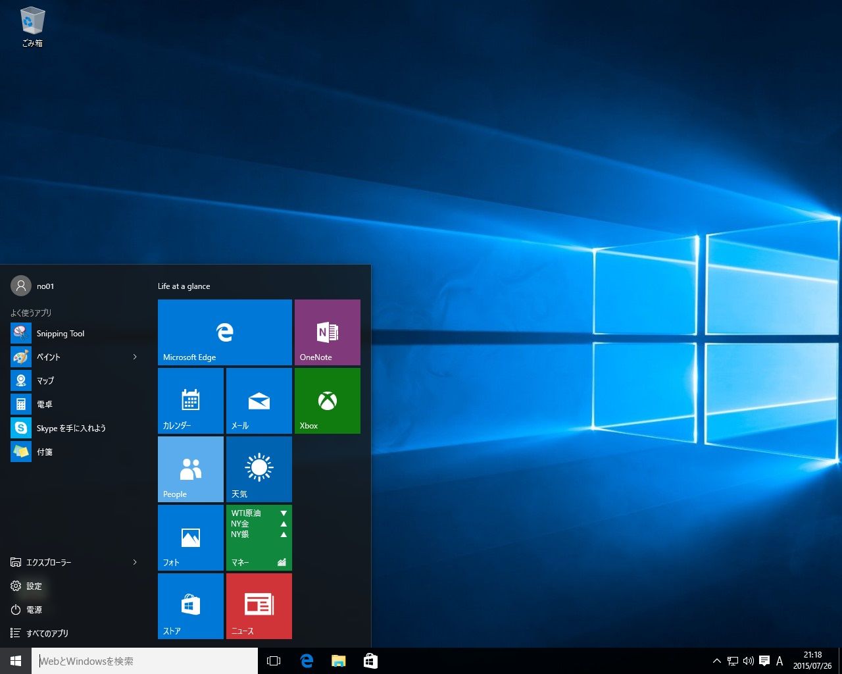Viewport: 842px width, 674px height.
Task: Click the IME input mode A indicator
Action: pos(780,661)
